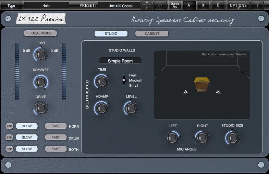Viewport: 269px width, 174px height.
Task: Click the top-right screw icon of header
Action: 261,18
